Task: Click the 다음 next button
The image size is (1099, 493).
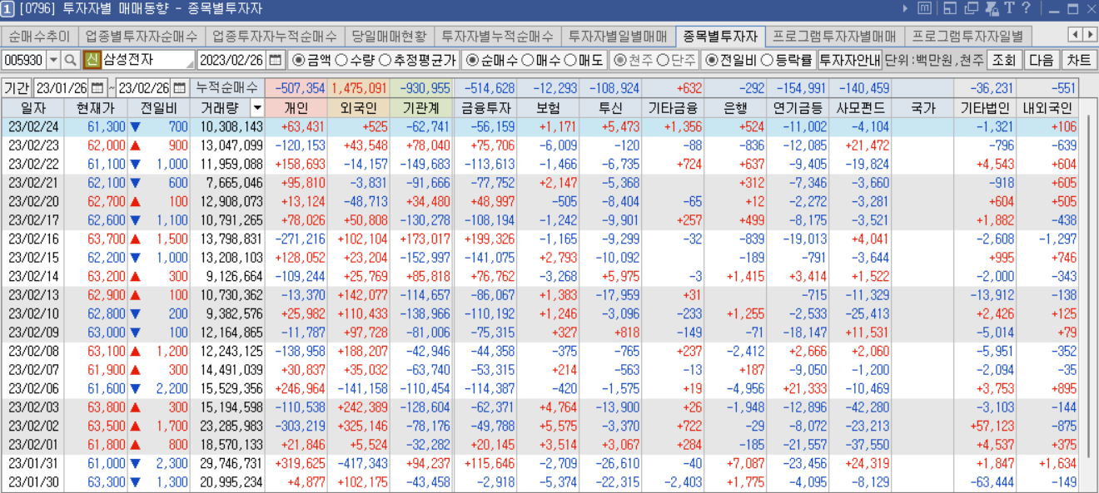Action: (x=1042, y=60)
